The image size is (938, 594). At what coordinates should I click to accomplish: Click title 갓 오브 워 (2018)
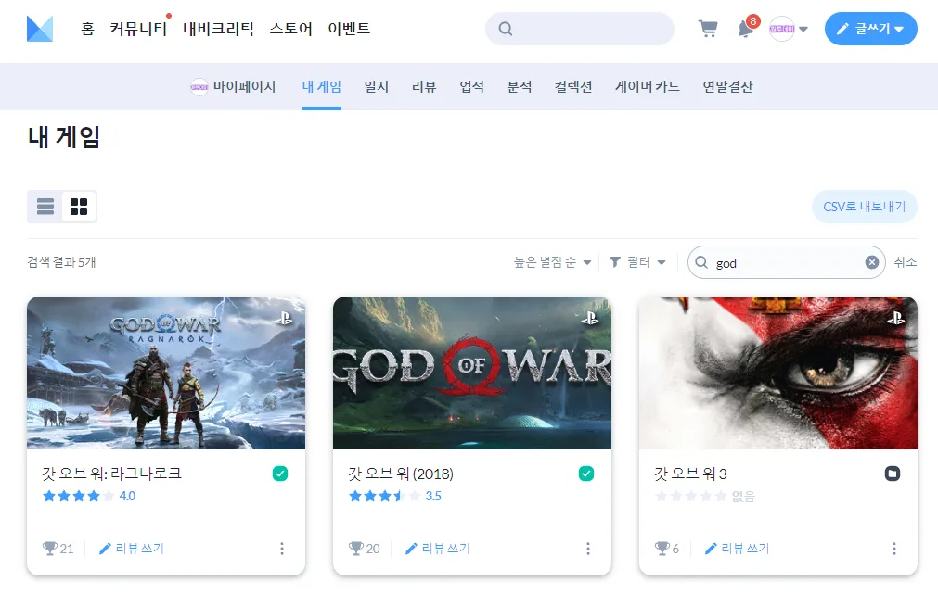tap(401, 474)
